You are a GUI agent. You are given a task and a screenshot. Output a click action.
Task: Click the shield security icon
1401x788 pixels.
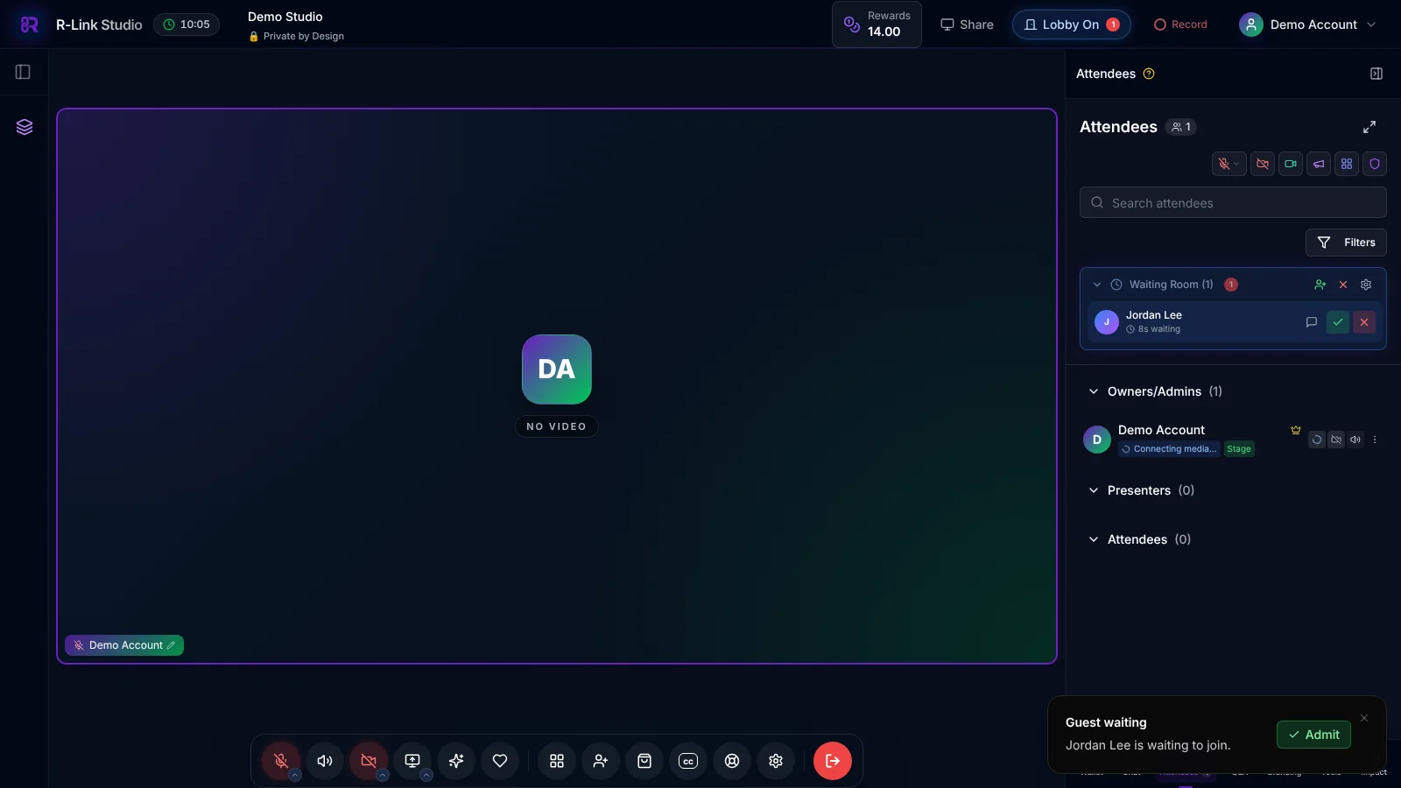pos(1375,164)
